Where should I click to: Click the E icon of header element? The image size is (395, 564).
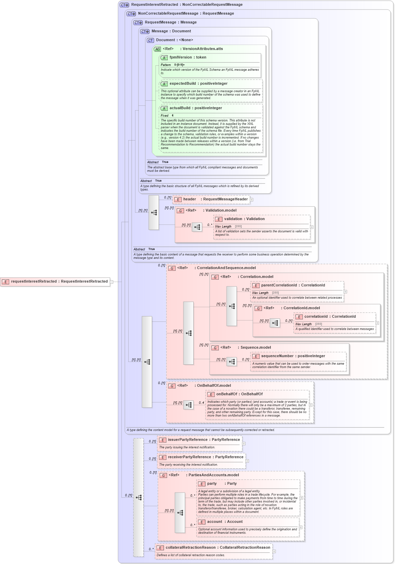[x=178, y=199]
